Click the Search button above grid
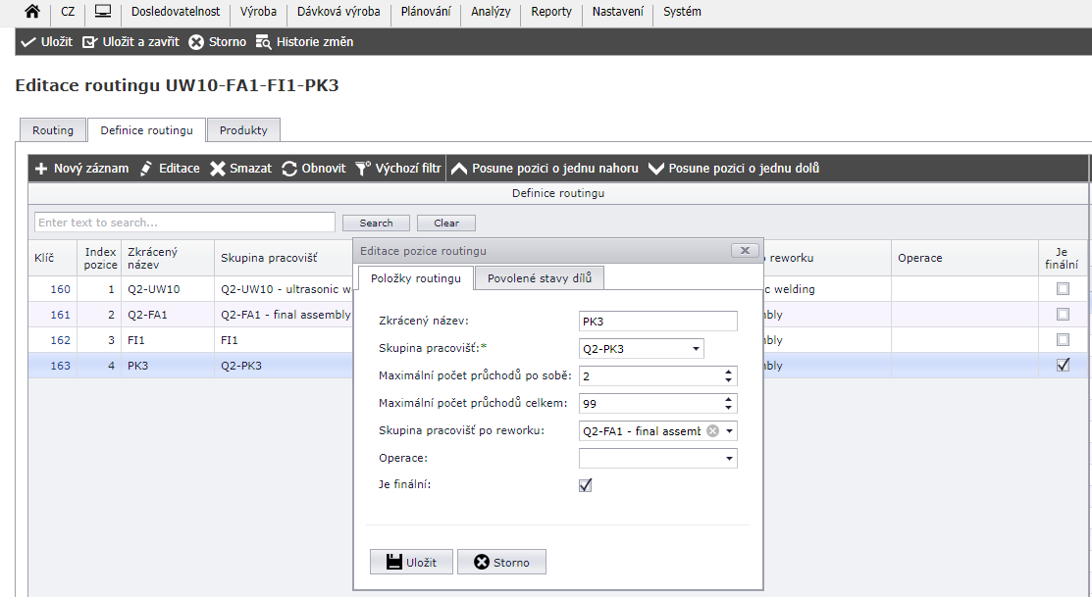This screenshot has height=597, width=1092. coord(376,224)
